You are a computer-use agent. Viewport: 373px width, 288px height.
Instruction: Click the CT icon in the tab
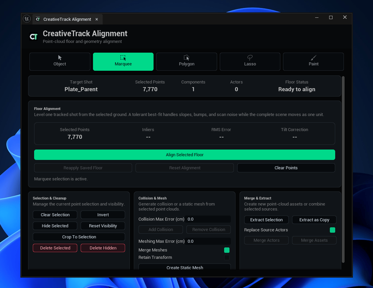click(38, 19)
